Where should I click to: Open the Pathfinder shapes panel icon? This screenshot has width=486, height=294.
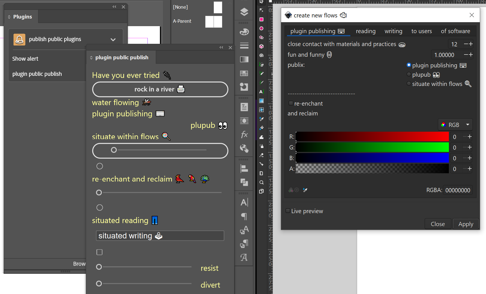(x=244, y=87)
